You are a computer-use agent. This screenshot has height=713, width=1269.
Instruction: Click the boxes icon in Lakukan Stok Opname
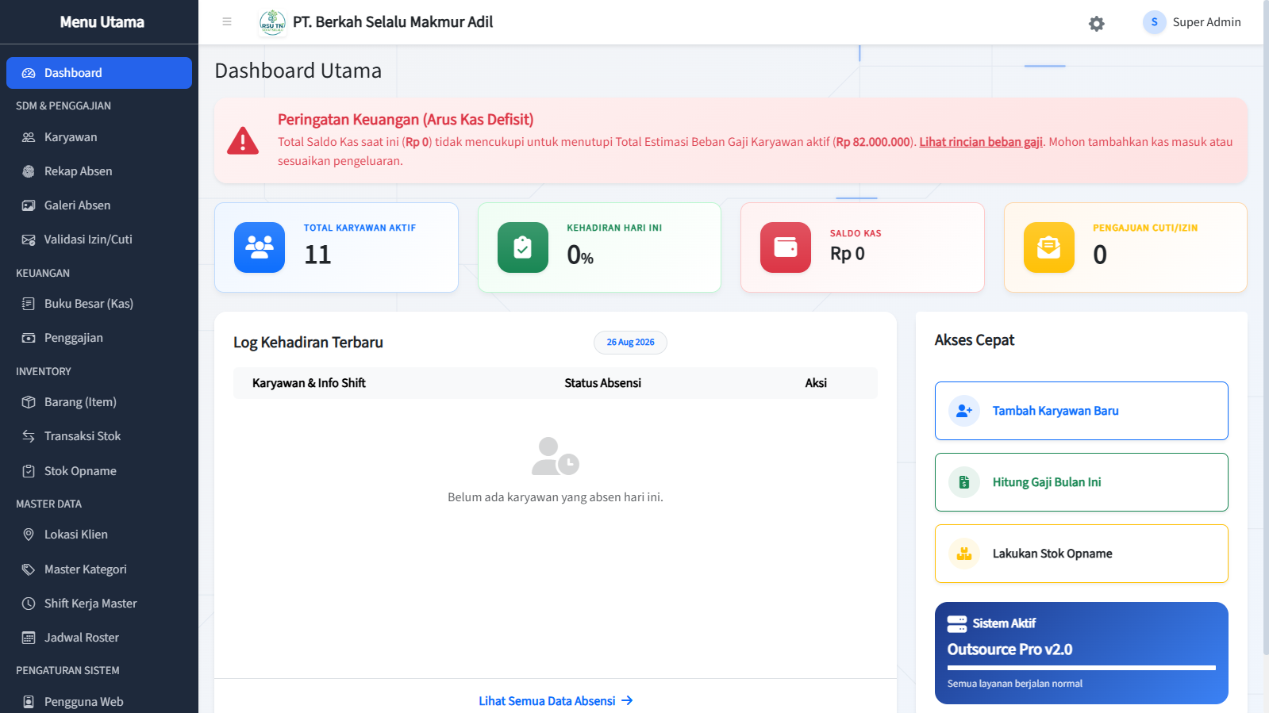[x=964, y=554]
